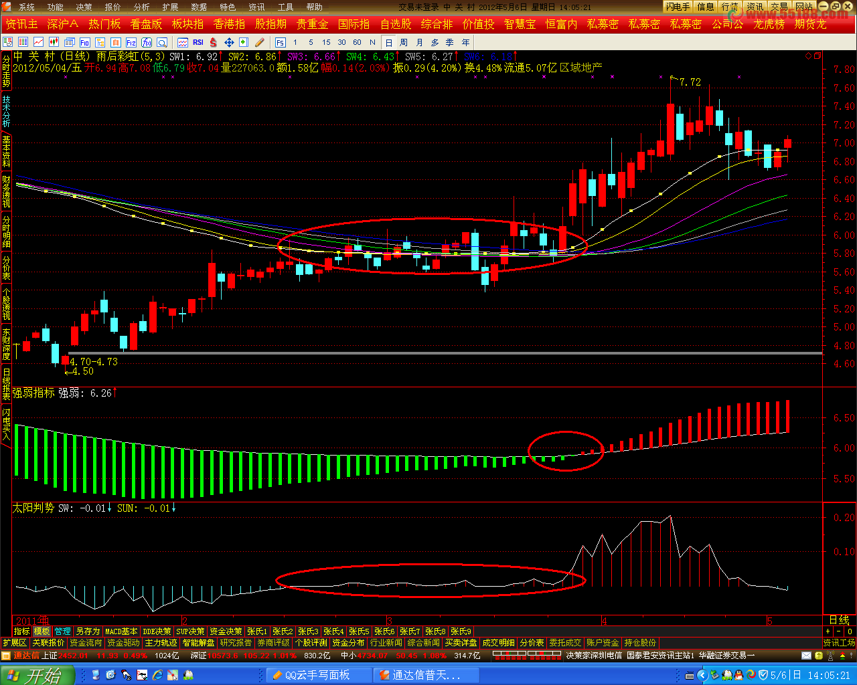Open the 帮助 menu
This screenshot has height=685, width=857.
314,7
